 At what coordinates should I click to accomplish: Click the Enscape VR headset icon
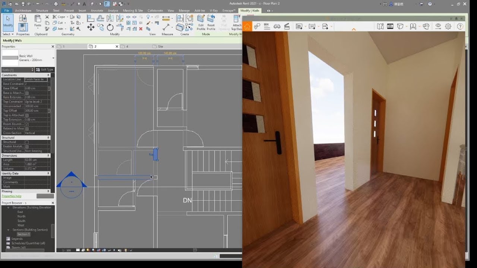pyautogui.click(x=426, y=26)
